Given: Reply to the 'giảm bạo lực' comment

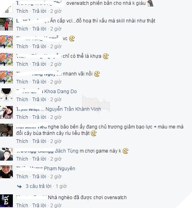Looking at the screenshot, I should click(39, 141).
